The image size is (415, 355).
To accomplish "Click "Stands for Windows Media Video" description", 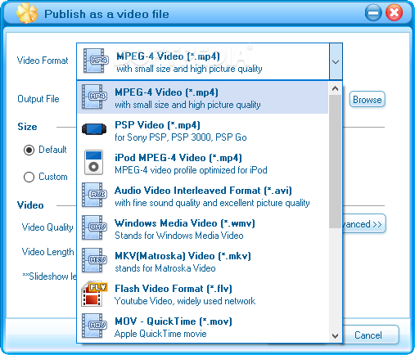I will pyautogui.click(x=179, y=236).
